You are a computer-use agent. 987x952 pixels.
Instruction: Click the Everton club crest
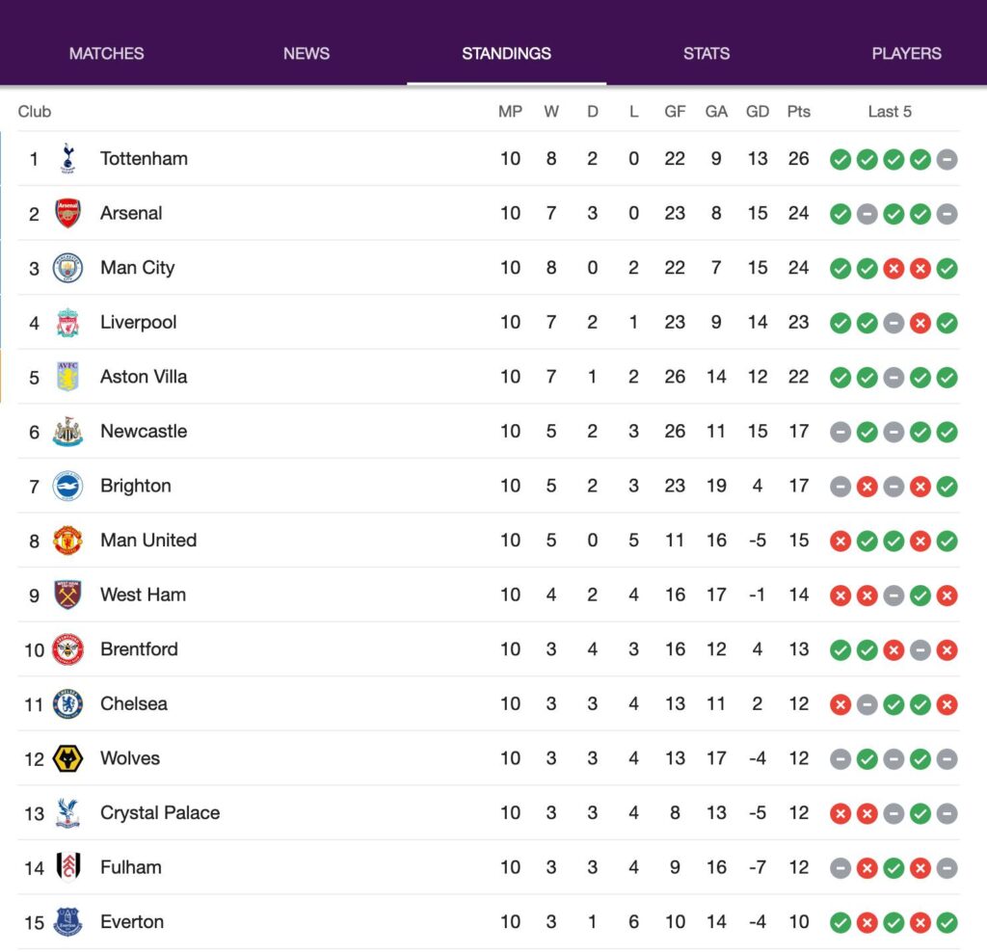point(68,922)
